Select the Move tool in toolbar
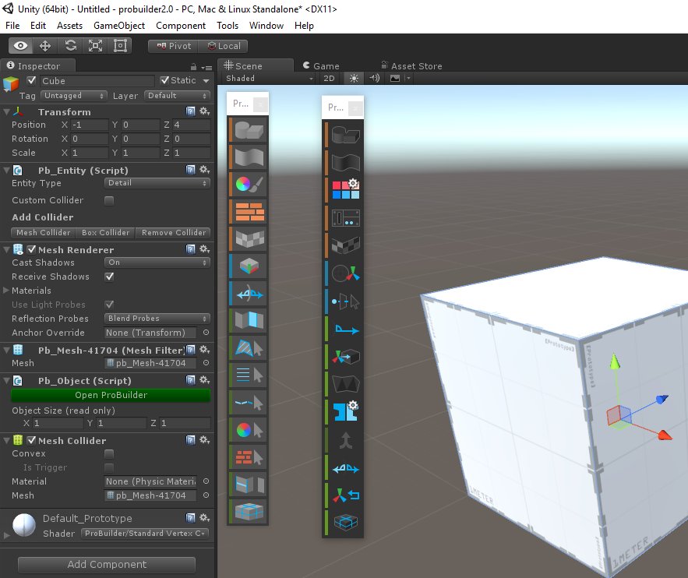 click(x=45, y=46)
